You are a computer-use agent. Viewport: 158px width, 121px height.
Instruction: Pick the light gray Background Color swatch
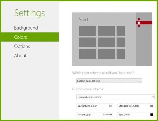pos(111,106)
